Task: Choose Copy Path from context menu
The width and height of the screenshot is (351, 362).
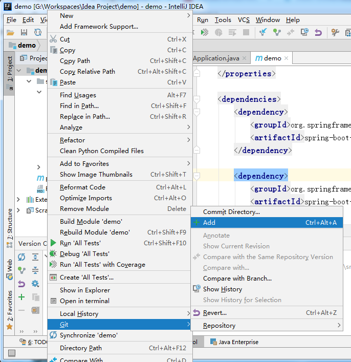Action: coord(120,61)
